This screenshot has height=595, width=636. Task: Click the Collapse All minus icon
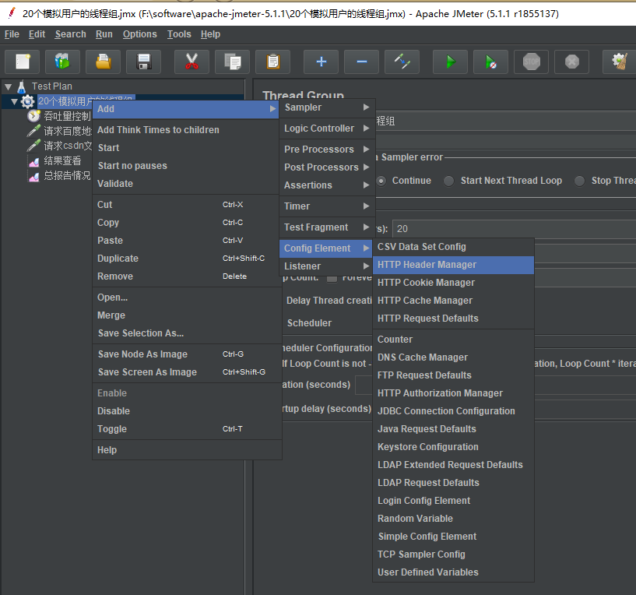[x=362, y=62]
